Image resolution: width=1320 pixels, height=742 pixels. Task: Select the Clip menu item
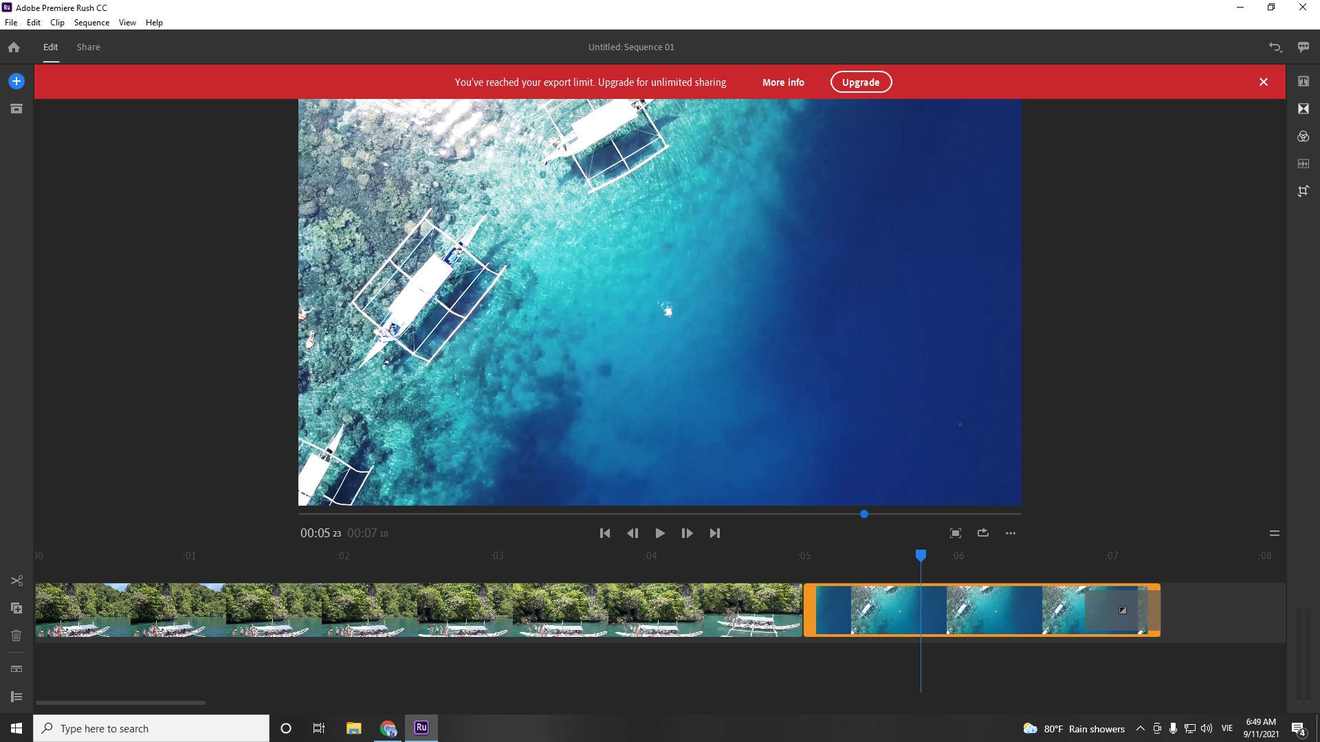click(x=56, y=23)
